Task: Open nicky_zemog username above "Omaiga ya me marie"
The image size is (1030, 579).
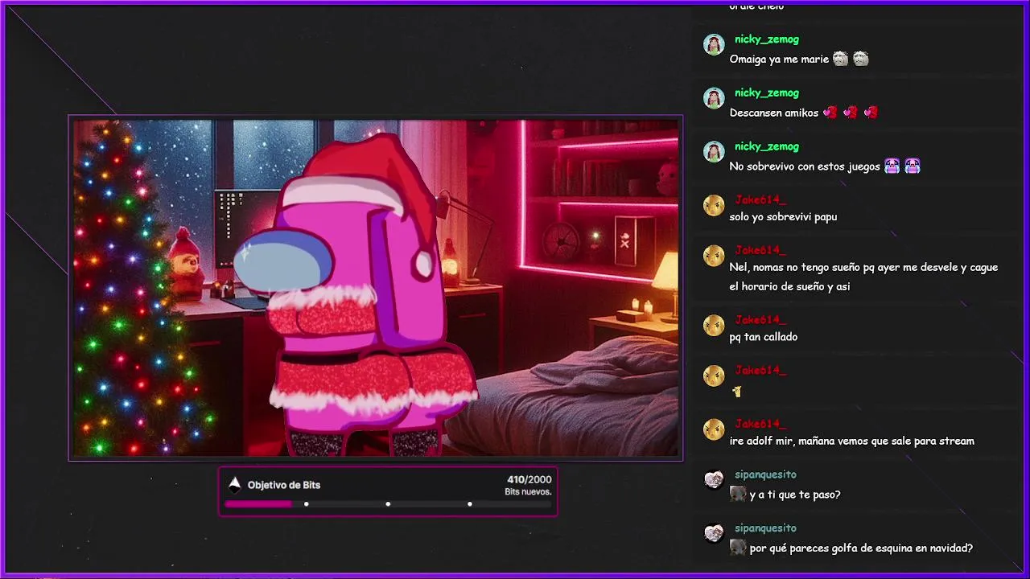Action: click(x=767, y=39)
